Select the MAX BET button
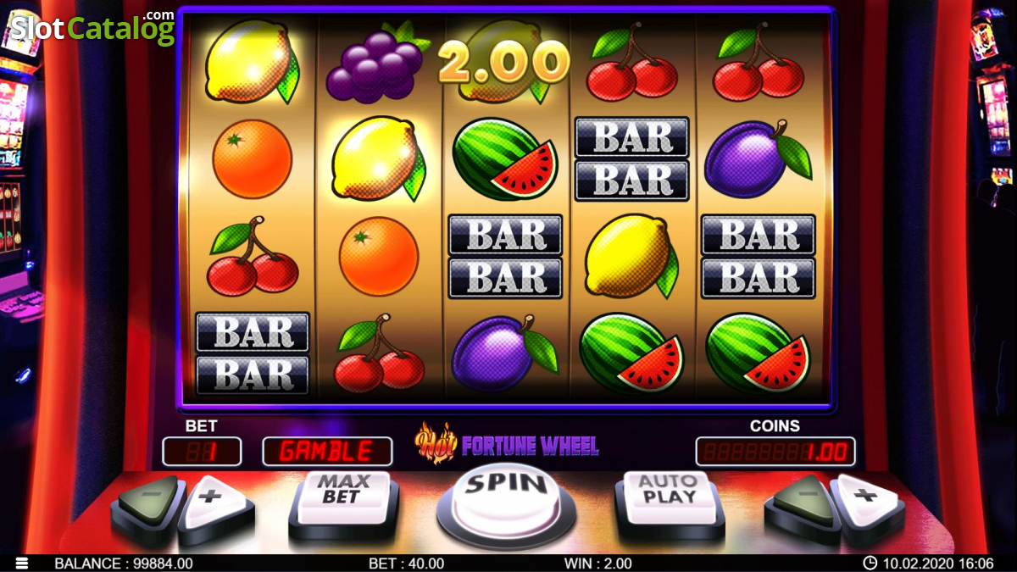This screenshot has height=572, width=1017. 342,500
